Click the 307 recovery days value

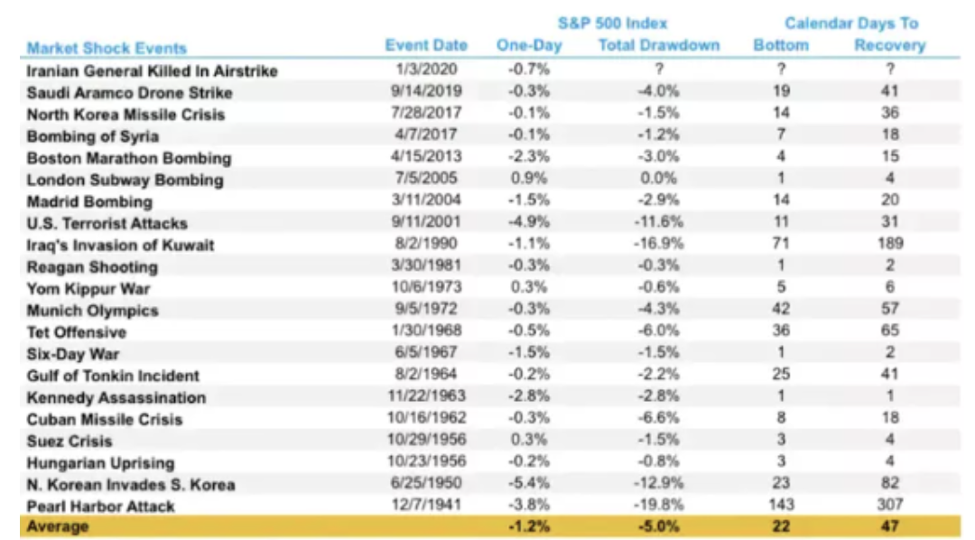[x=889, y=507]
